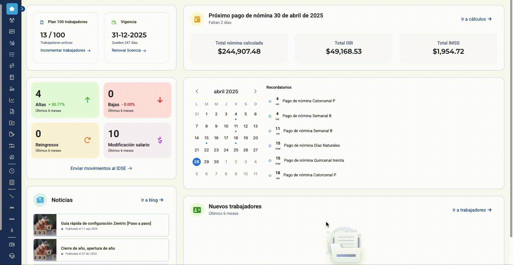The height and width of the screenshot is (265, 513).
Task: Click Enviar movimientos al IDSE link
Action: [101, 168]
